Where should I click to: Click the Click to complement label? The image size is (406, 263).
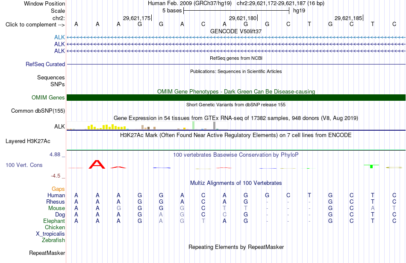pyautogui.click(x=35, y=25)
